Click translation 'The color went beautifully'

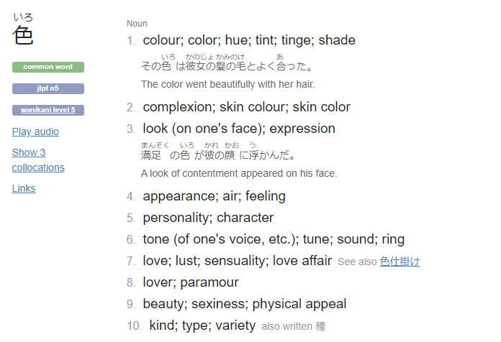click(227, 85)
